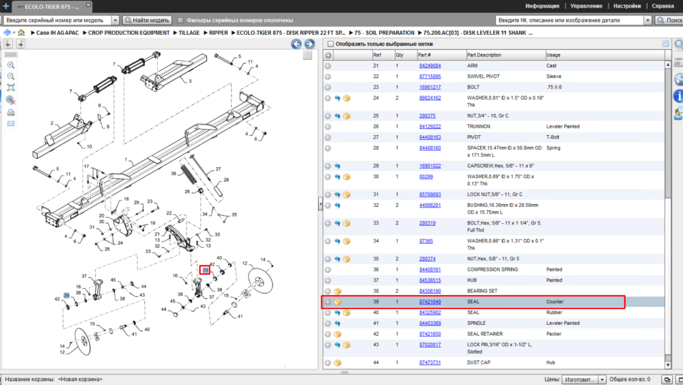683x385 pixels.
Task: Click the Usage column header
Action: coord(605,55)
